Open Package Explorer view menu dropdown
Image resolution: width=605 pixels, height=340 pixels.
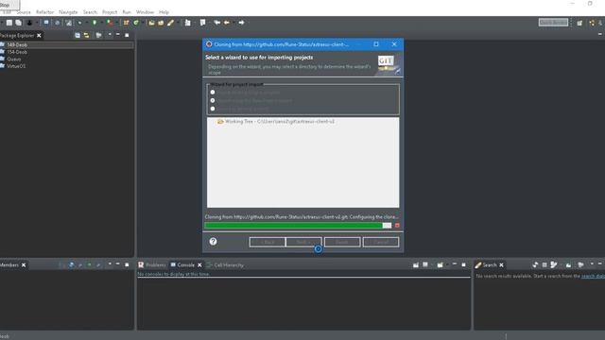pyautogui.click(x=110, y=35)
